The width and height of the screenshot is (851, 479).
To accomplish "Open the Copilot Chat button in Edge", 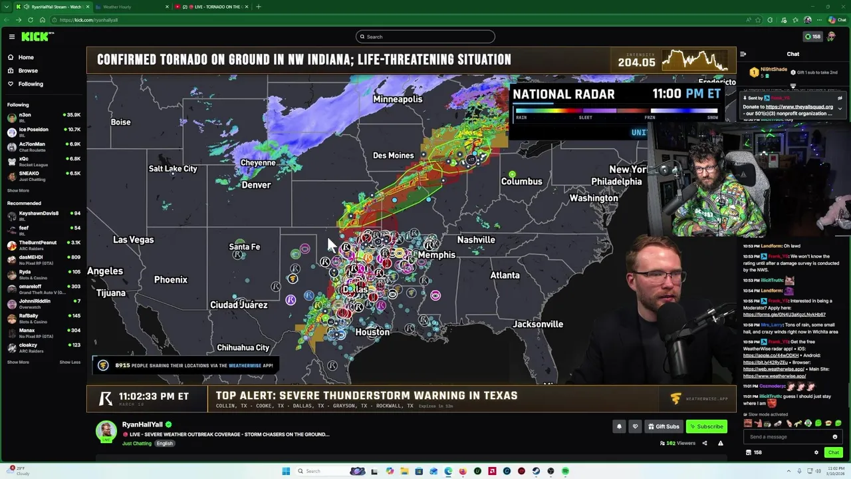I will point(837,20).
